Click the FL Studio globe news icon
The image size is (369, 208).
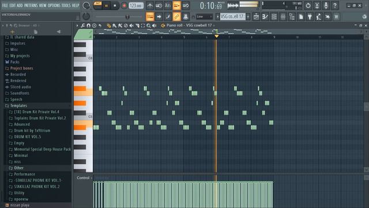coord(364,17)
